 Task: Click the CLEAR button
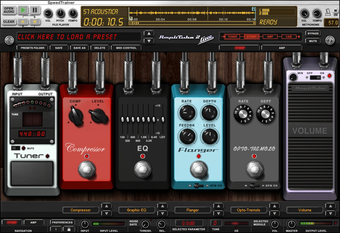pyautogui.click(x=9, y=22)
